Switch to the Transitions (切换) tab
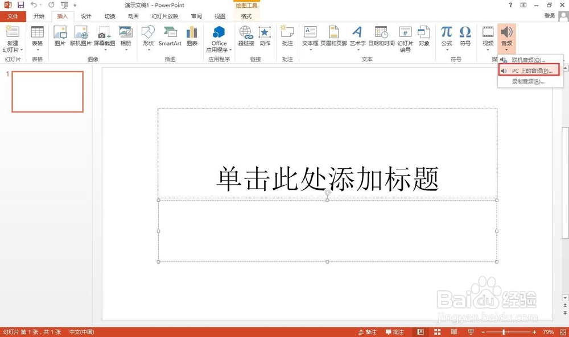 (110, 16)
